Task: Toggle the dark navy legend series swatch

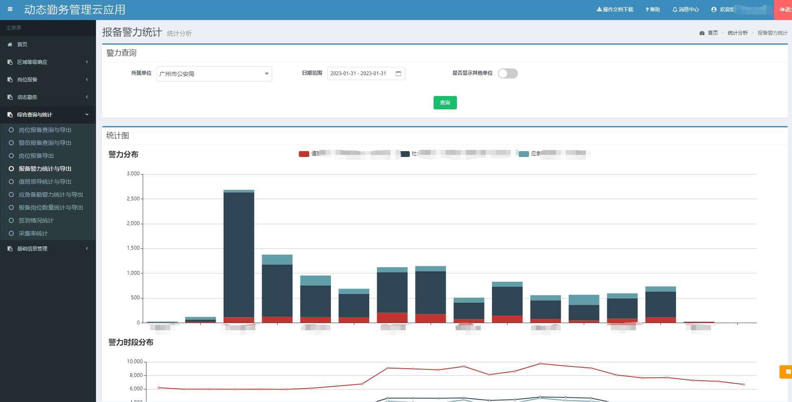Action: pyautogui.click(x=405, y=154)
